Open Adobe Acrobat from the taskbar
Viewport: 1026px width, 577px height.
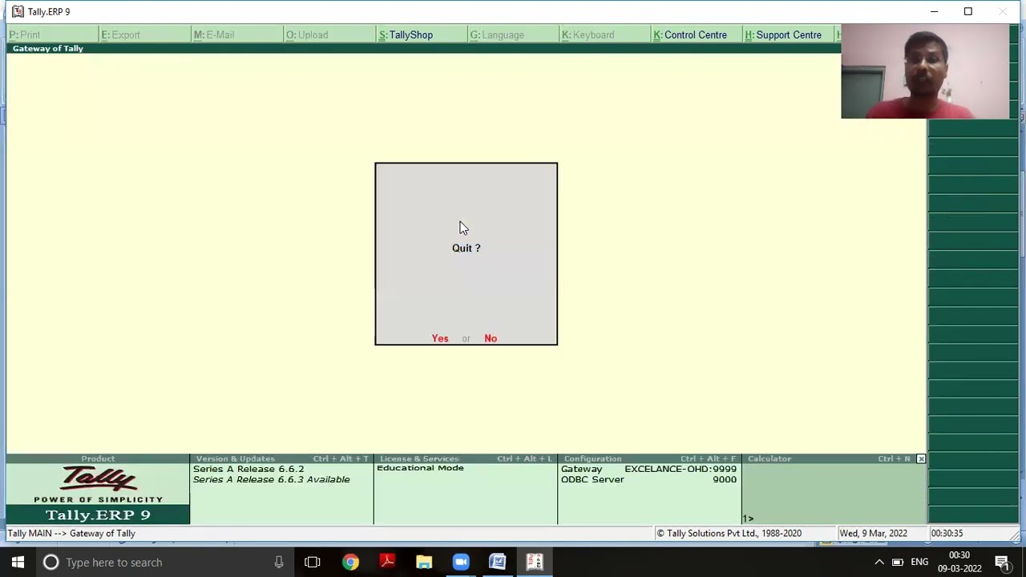(387, 562)
